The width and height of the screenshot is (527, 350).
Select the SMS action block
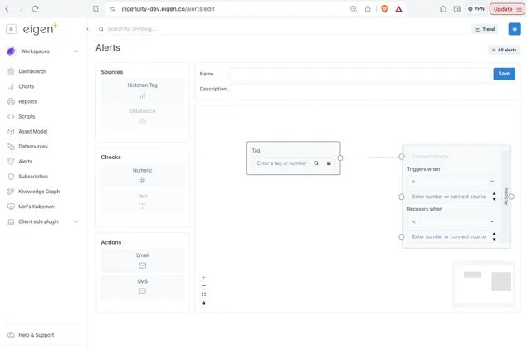143,286
